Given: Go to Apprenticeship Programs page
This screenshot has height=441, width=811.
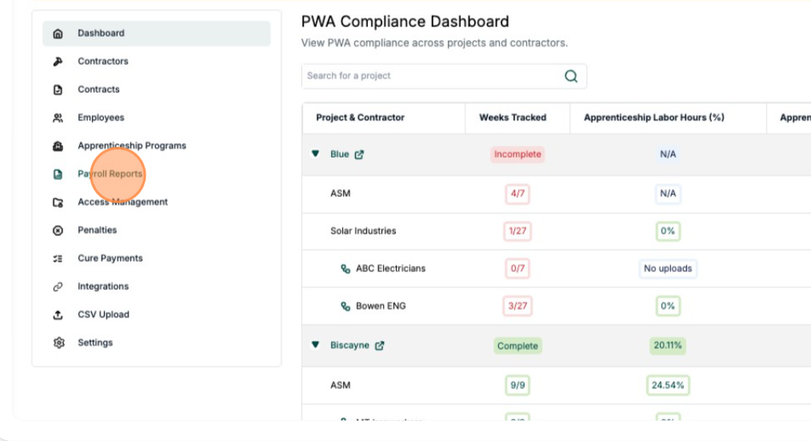Looking at the screenshot, I should (131, 146).
